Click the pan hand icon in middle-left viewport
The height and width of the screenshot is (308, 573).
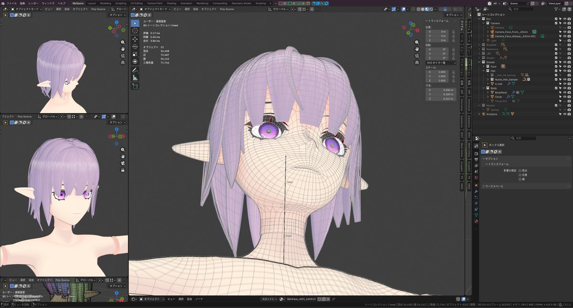point(123,156)
